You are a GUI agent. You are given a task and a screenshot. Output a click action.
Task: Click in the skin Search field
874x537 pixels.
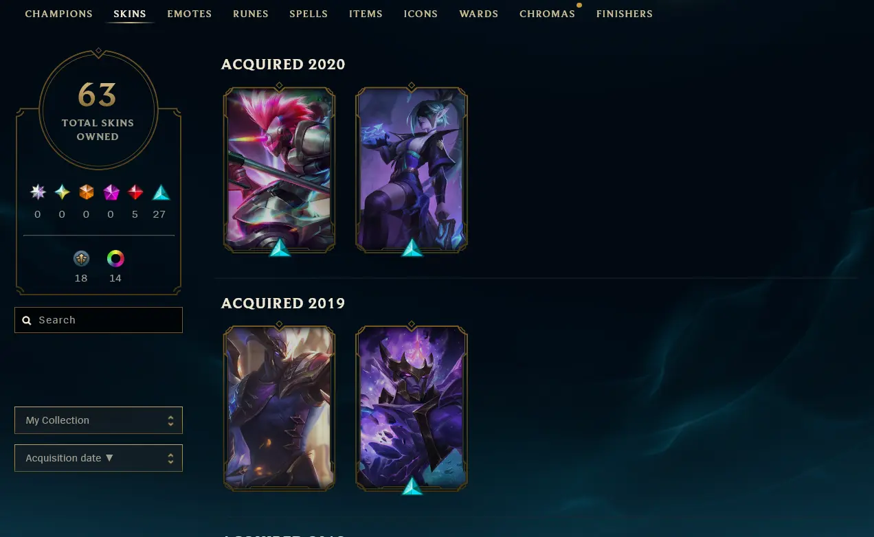98,320
